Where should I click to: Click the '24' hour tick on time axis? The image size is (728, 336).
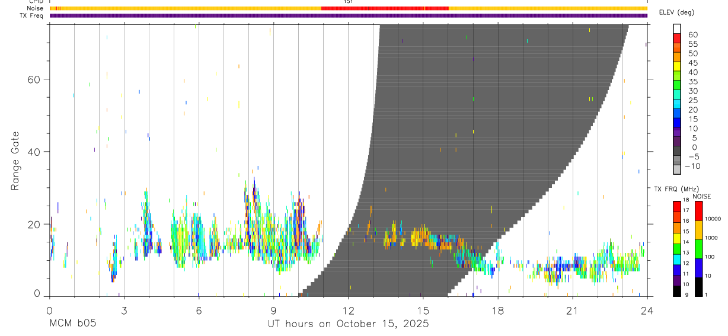coord(647,310)
